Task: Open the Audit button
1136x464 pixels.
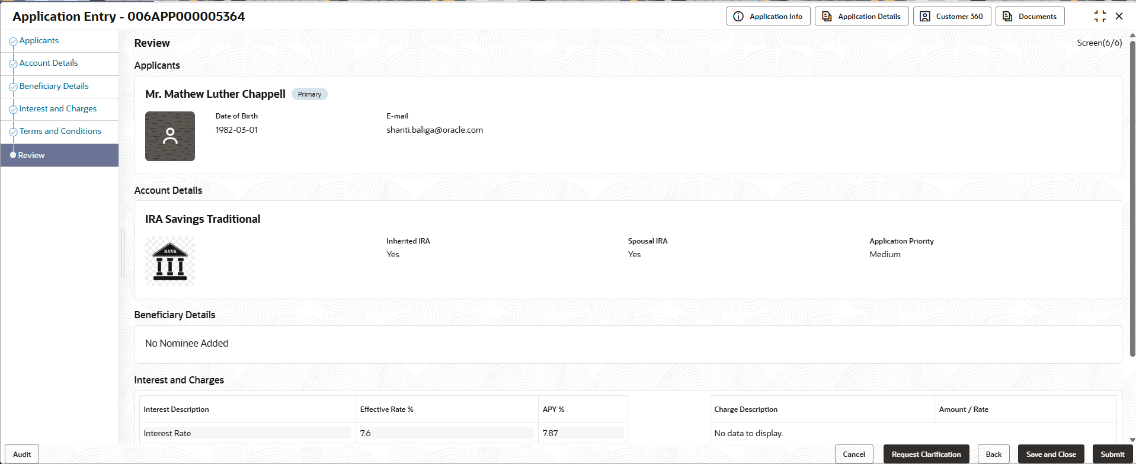Action: (x=22, y=455)
